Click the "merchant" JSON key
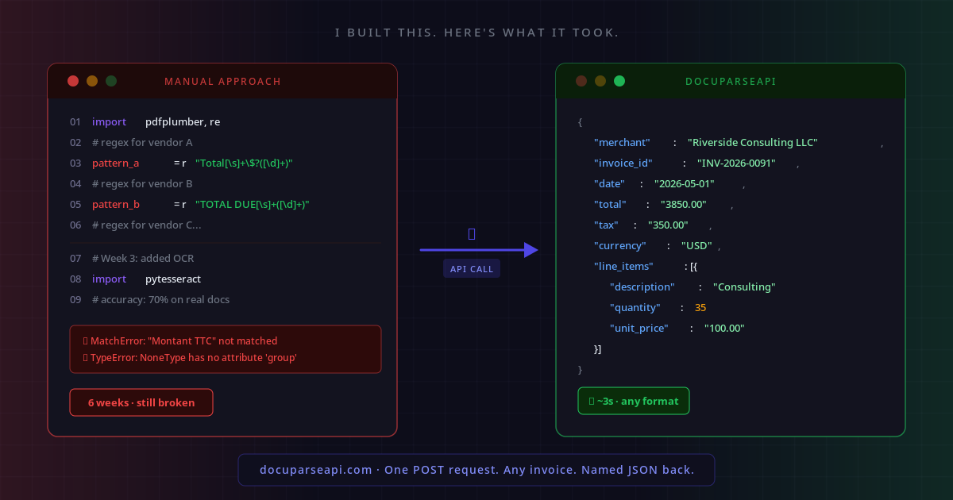The height and width of the screenshot is (500, 953). click(x=623, y=143)
